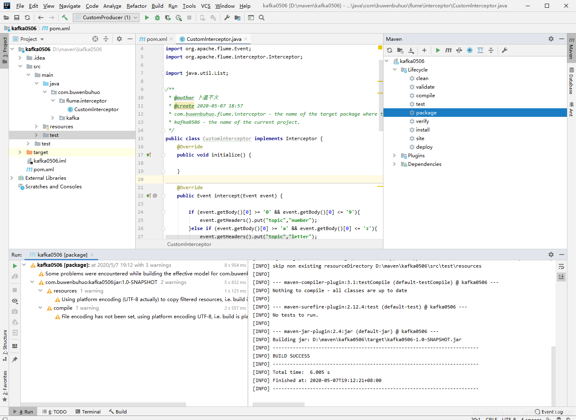The image size is (576, 420).
Task: Run with Coverage shield icon
Action: 168,18
